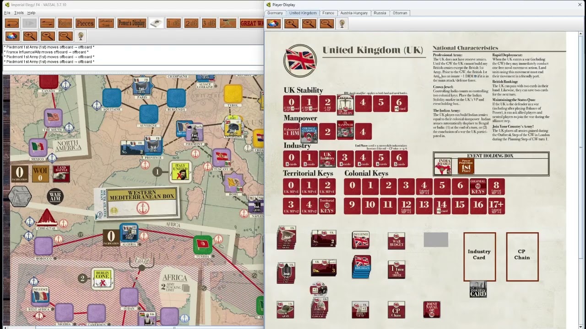Click the greyed step-forward play button

tap(29, 23)
